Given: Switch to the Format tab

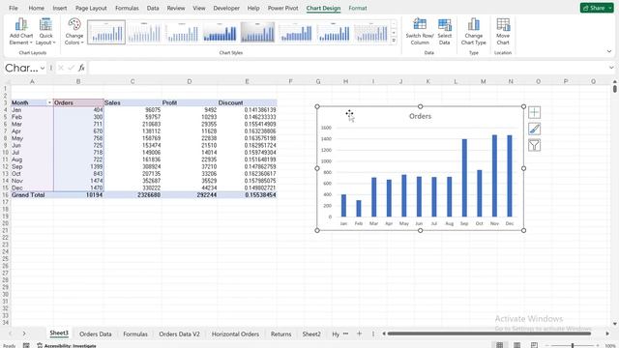Looking at the screenshot, I should point(358,8).
